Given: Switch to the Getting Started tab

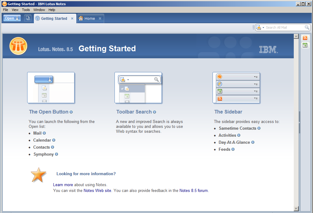Looking at the screenshot, I should tap(54, 19).
